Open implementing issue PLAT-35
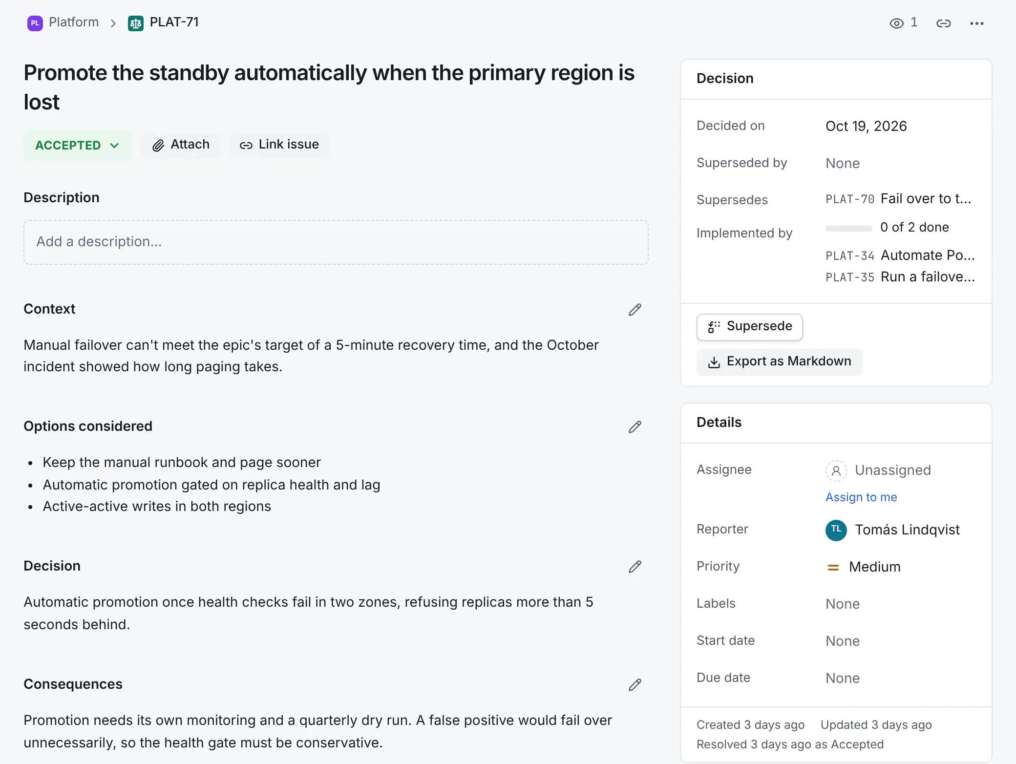Viewport: 1016px width, 764px height. click(x=900, y=277)
